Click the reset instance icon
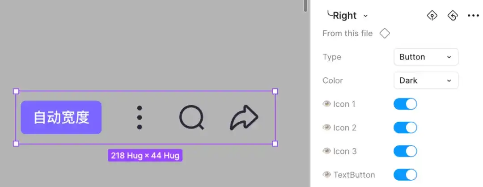The height and width of the screenshot is (187, 483). (x=453, y=16)
